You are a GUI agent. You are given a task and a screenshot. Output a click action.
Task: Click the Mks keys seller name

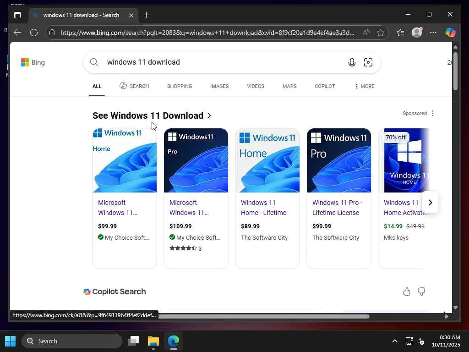pos(396,238)
